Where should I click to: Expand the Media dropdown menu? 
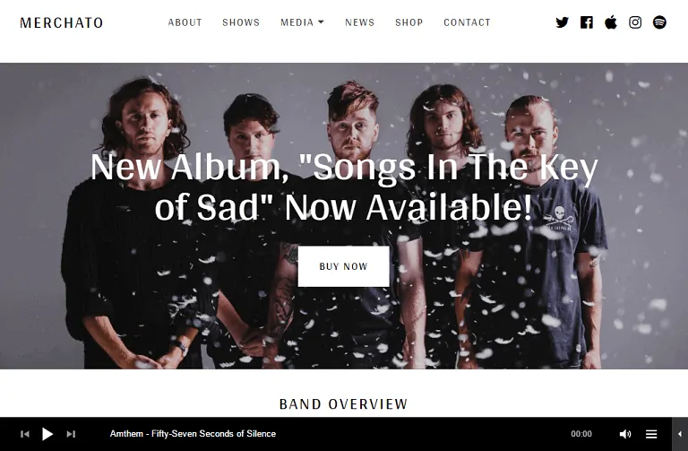click(302, 22)
